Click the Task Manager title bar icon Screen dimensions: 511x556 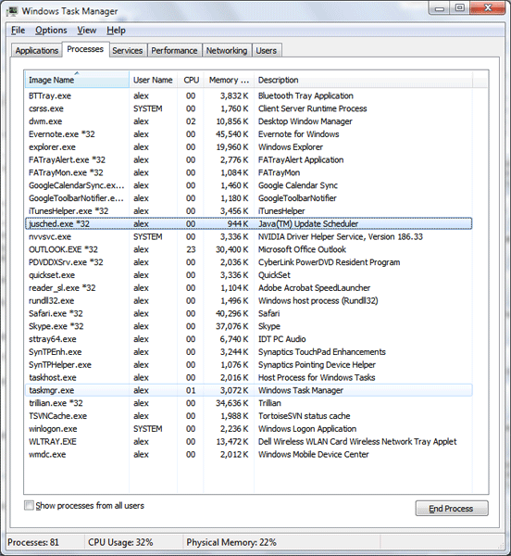pos(12,11)
